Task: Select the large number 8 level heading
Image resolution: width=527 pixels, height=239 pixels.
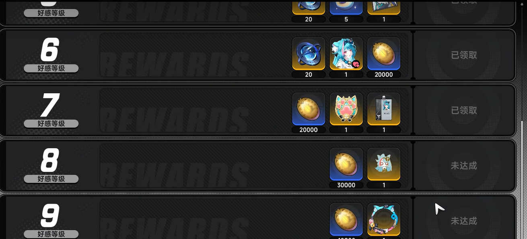Action: 50,160
